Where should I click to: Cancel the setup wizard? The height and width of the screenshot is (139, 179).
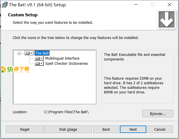point(160,129)
